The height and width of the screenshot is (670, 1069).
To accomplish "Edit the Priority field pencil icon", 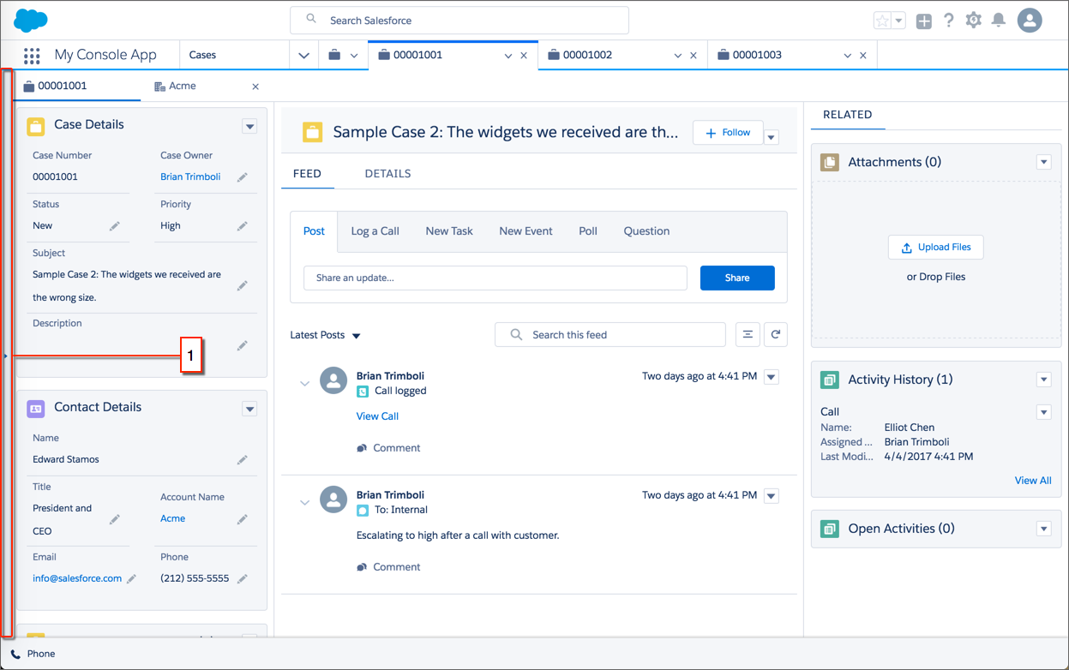I will 243,226.
